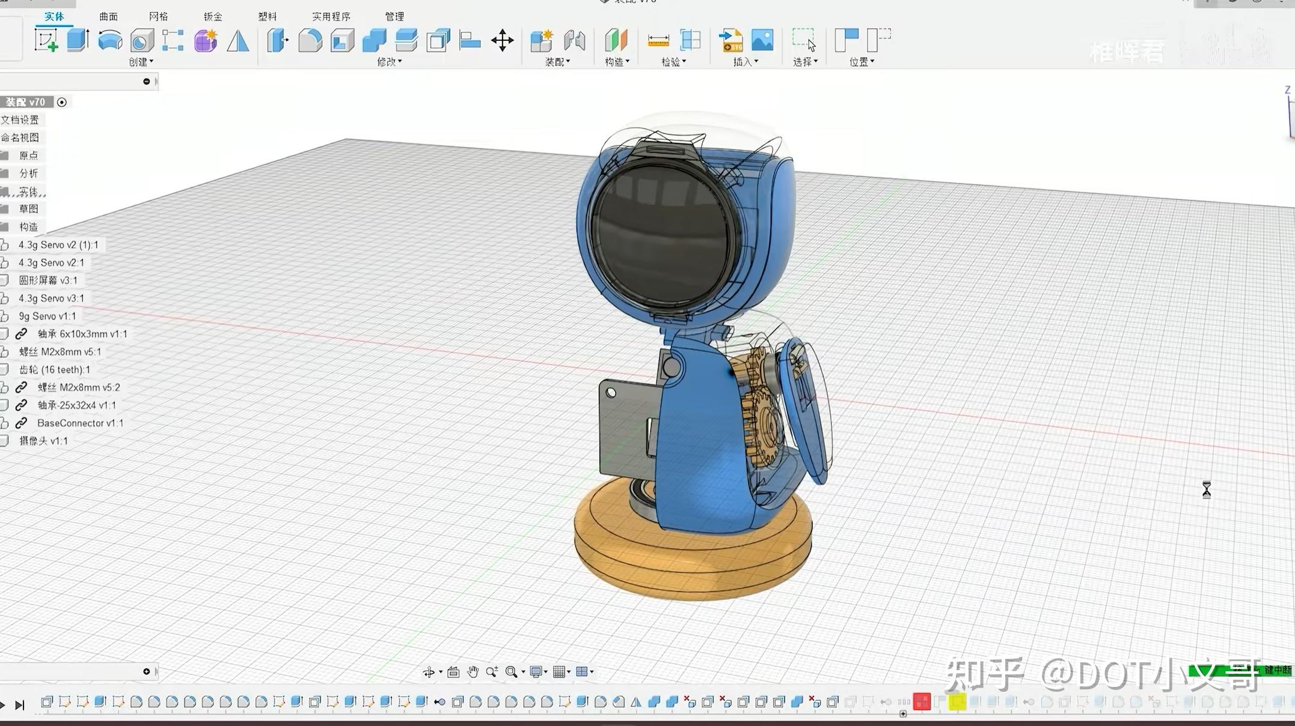Click the Insert Canvas image icon
The width and height of the screenshot is (1295, 726).
(x=762, y=41)
